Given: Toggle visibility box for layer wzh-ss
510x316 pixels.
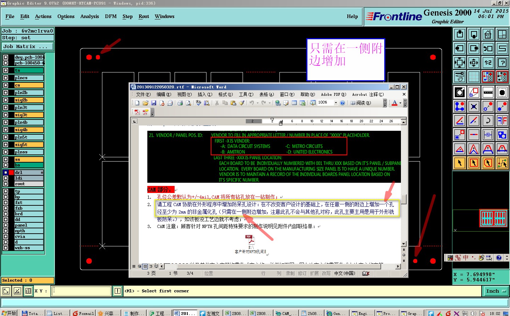Looking at the screenshot, I should point(6,248).
